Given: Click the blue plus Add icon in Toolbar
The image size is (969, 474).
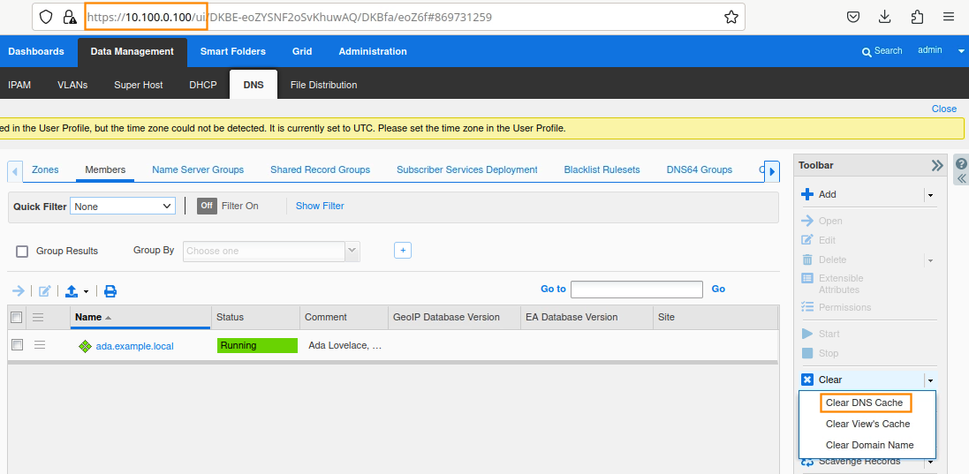Looking at the screenshot, I should click(x=806, y=194).
